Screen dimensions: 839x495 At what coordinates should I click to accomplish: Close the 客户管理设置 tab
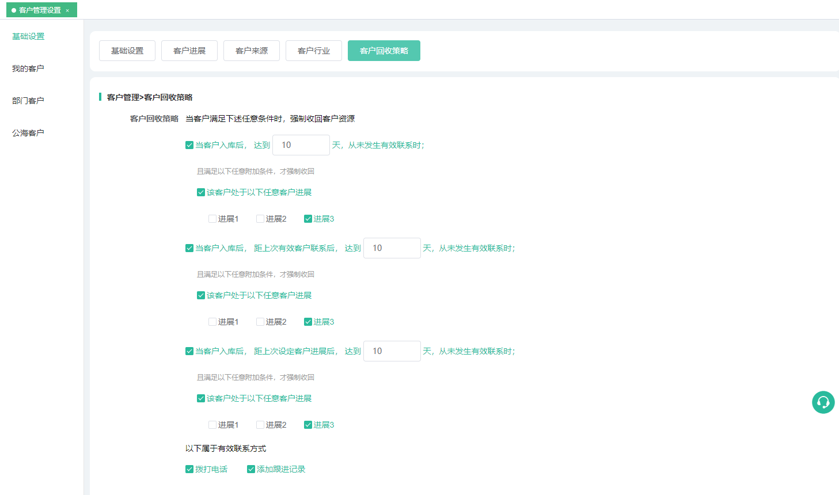(67, 10)
